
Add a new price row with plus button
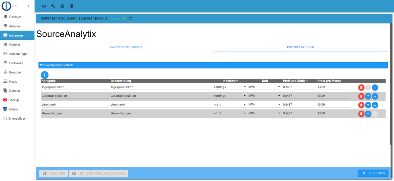coord(45,75)
